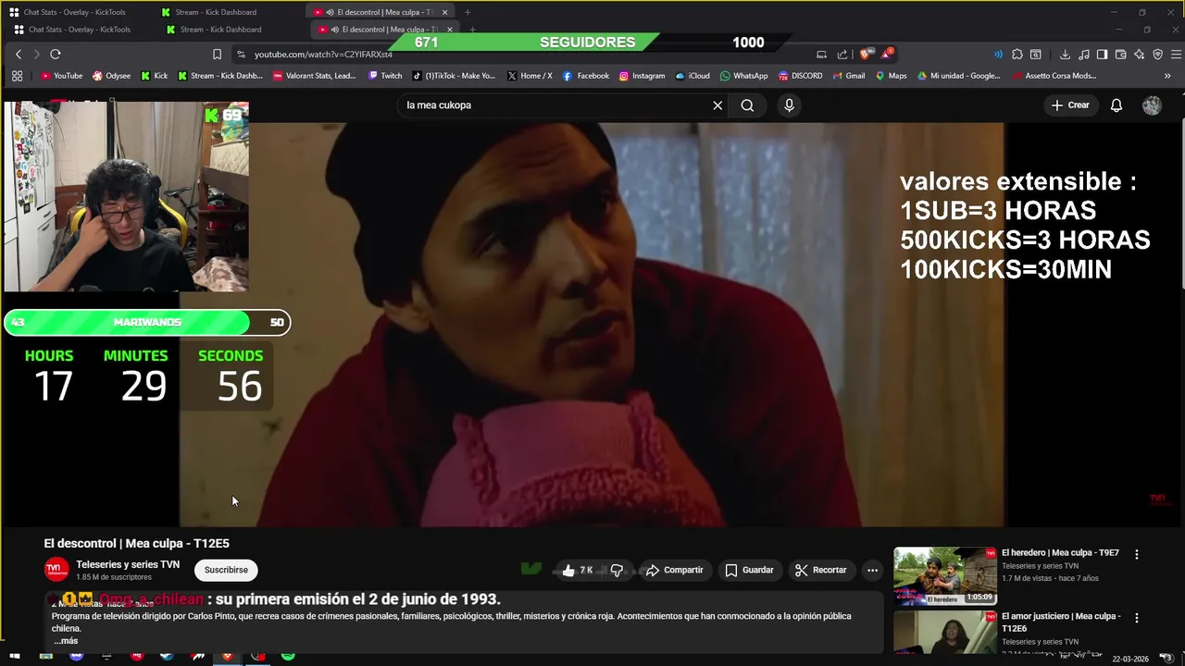Click the Compartir button
1185x666 pixels.
pyautogui.click(x=674, y=570)
